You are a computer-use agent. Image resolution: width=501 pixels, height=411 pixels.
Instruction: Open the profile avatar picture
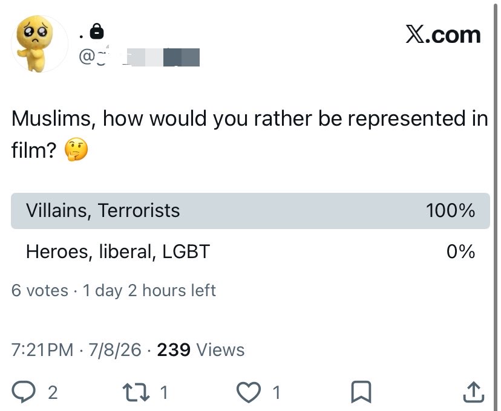pyautogui.click(x=39, y=44)
